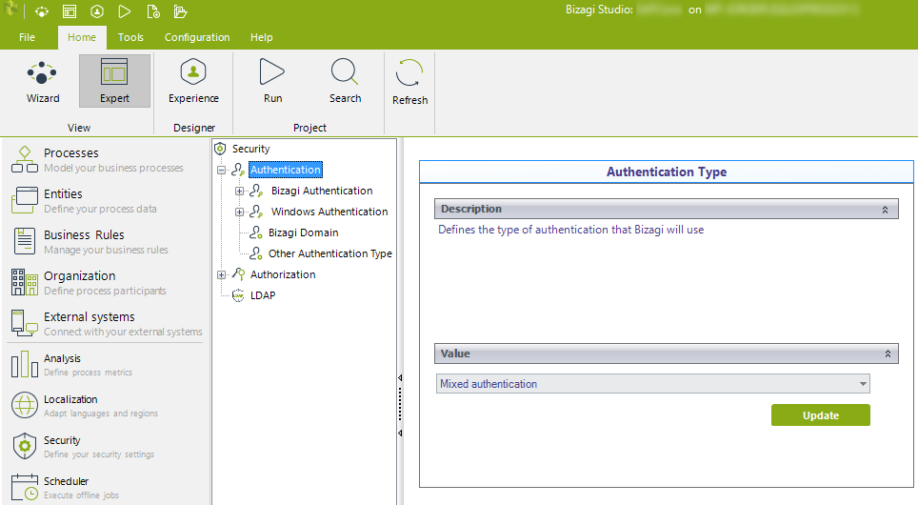Select the Authentication tree item

[286, 170]
